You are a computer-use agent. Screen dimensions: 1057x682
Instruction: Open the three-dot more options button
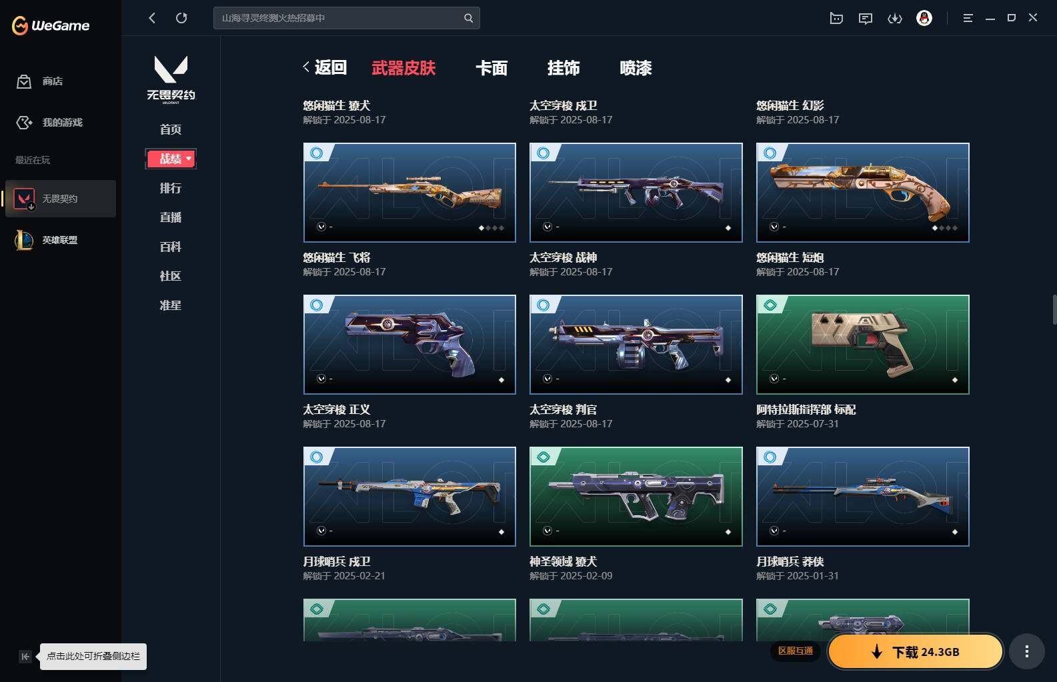coord(1026,651)
